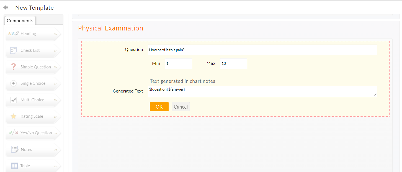
Task: Click the Cancel button
Action: (x=181, y=107)
